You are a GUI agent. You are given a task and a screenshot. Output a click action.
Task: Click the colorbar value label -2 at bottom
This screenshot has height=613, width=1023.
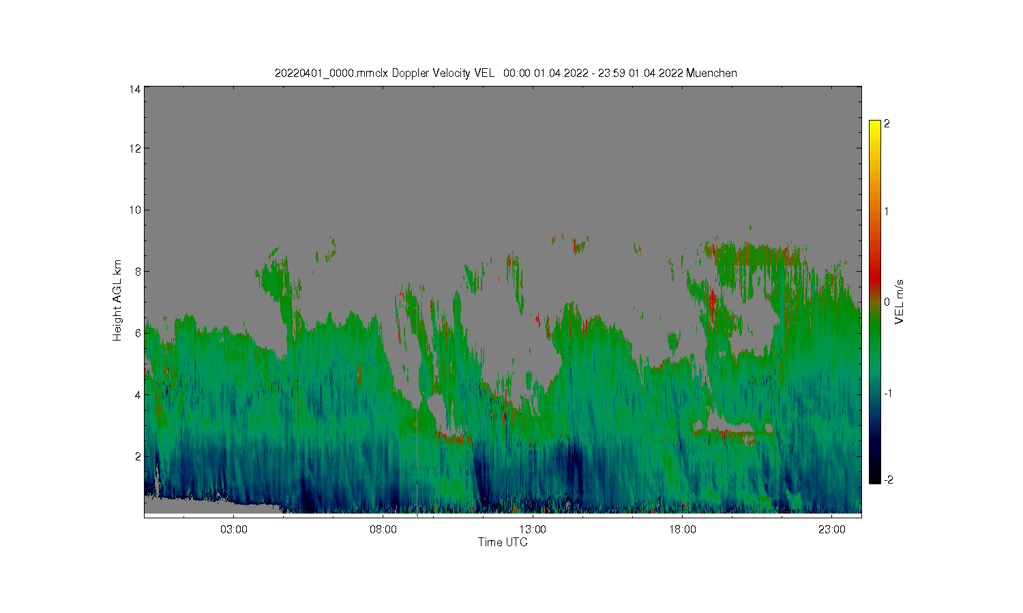click(889, 480)
